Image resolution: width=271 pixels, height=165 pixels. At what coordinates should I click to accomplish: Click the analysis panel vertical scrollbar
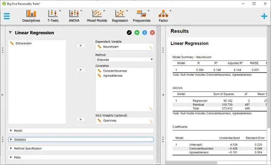[158, 95]
